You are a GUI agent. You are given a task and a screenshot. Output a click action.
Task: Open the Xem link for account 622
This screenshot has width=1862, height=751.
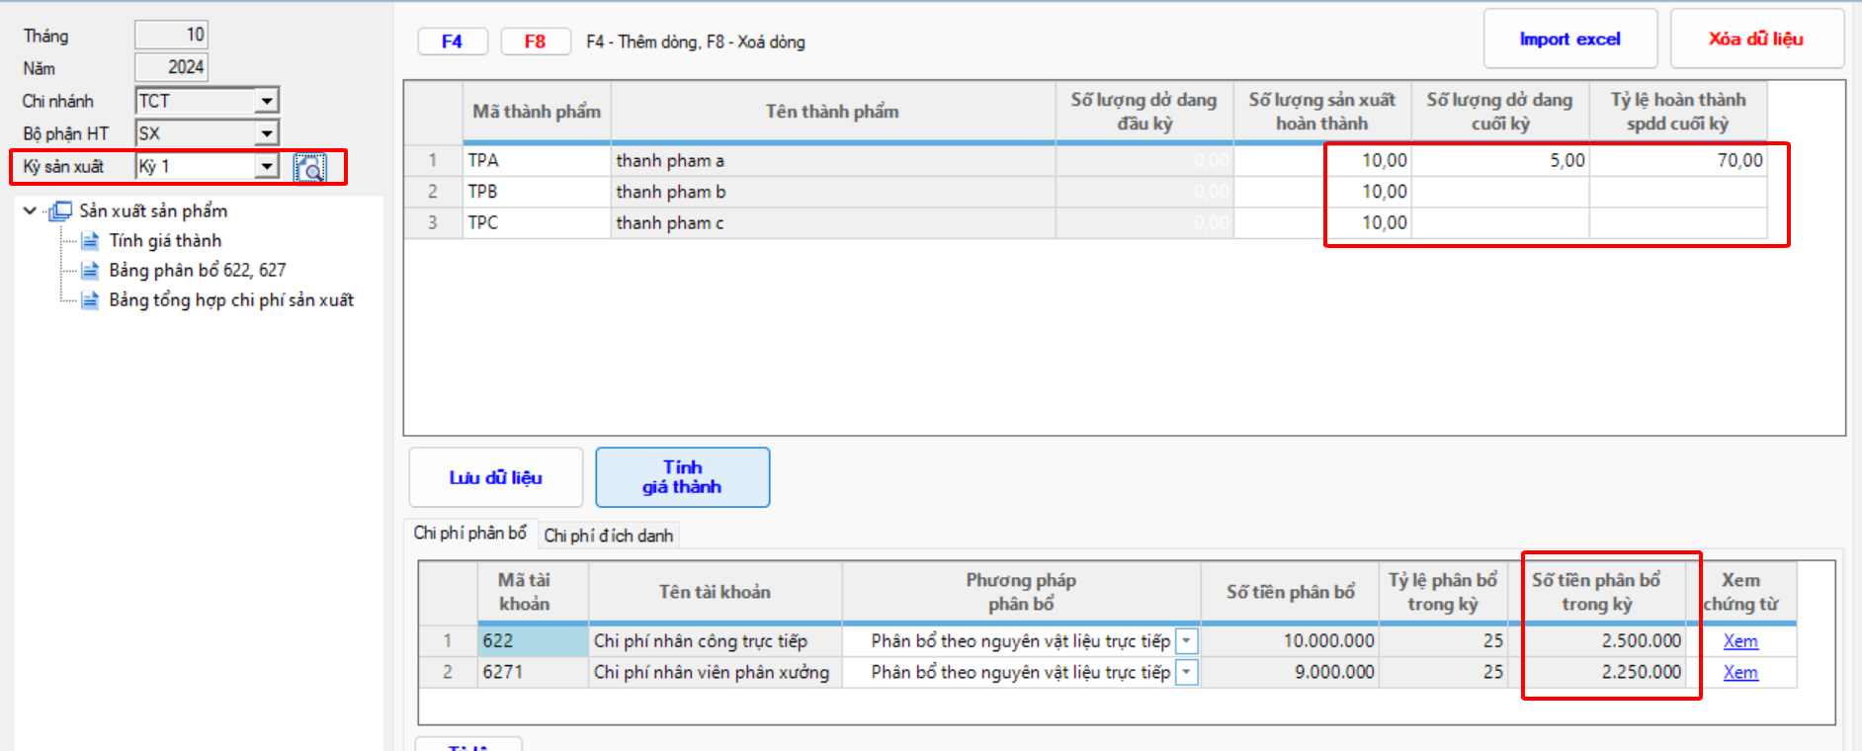1739,641
